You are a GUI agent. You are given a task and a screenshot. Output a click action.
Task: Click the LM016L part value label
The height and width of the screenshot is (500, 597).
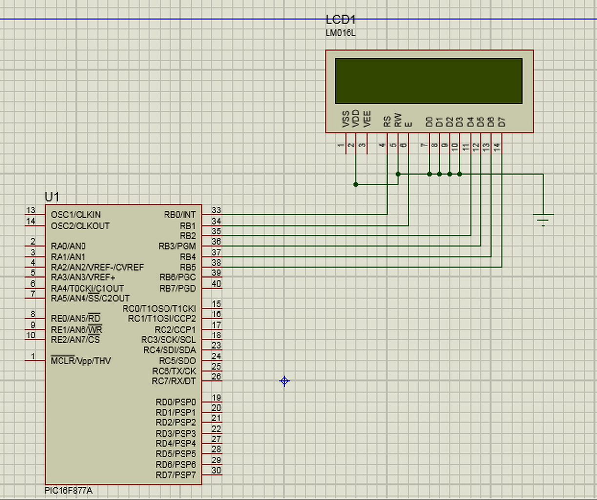(x=340, y=33)
